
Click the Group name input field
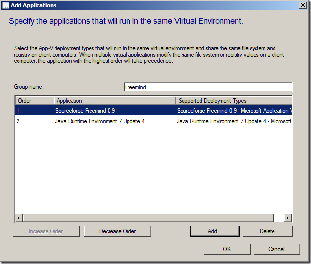[x=208, y=87]
